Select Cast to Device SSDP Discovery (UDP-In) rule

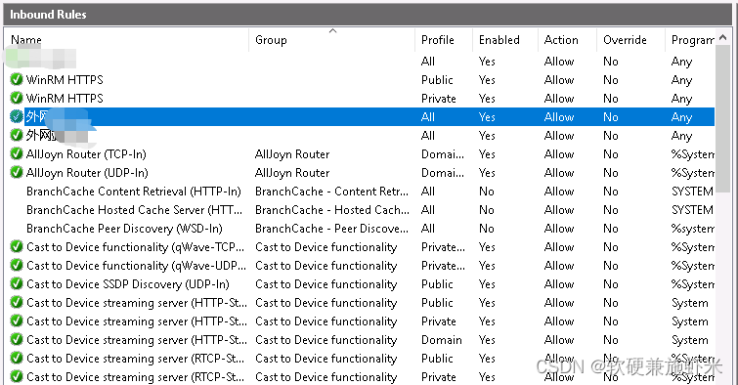[128, 284]
